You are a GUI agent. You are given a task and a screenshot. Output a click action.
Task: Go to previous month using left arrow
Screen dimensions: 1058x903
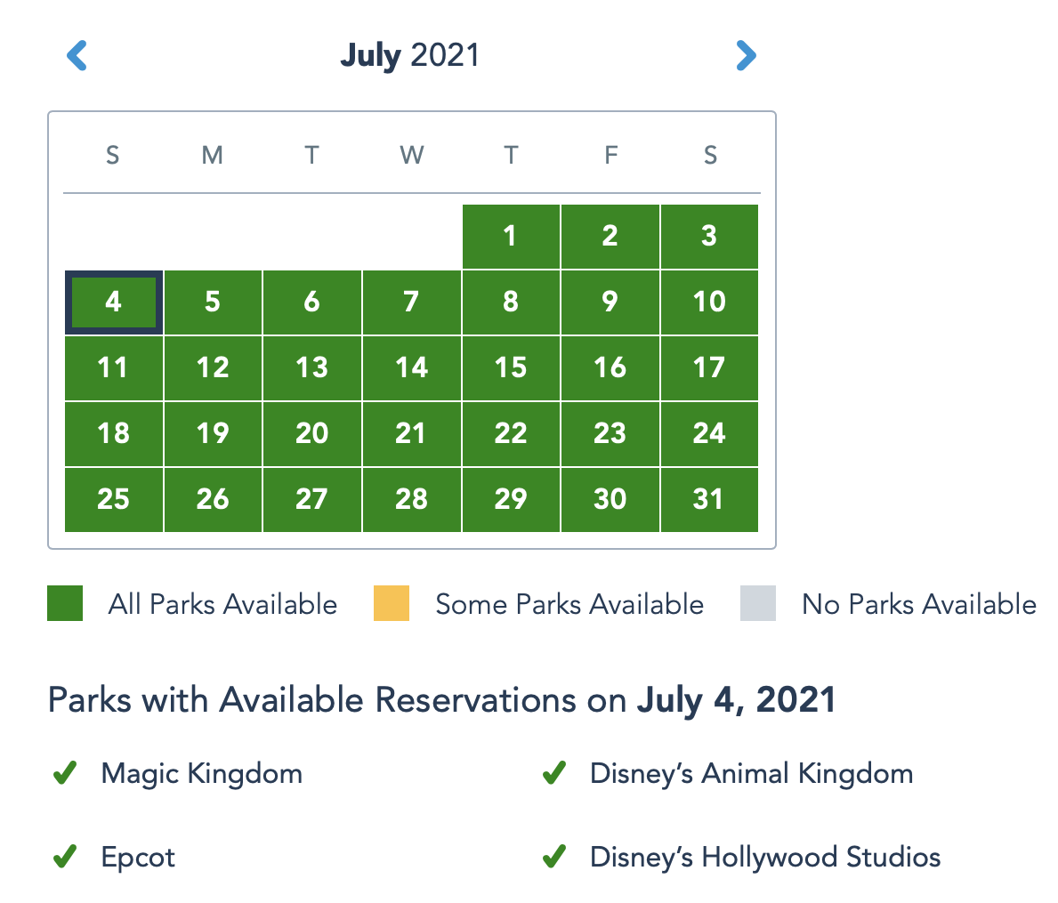point(77,56)
